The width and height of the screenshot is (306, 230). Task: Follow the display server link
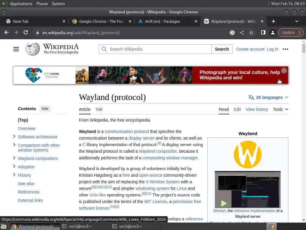click(141, 138)
